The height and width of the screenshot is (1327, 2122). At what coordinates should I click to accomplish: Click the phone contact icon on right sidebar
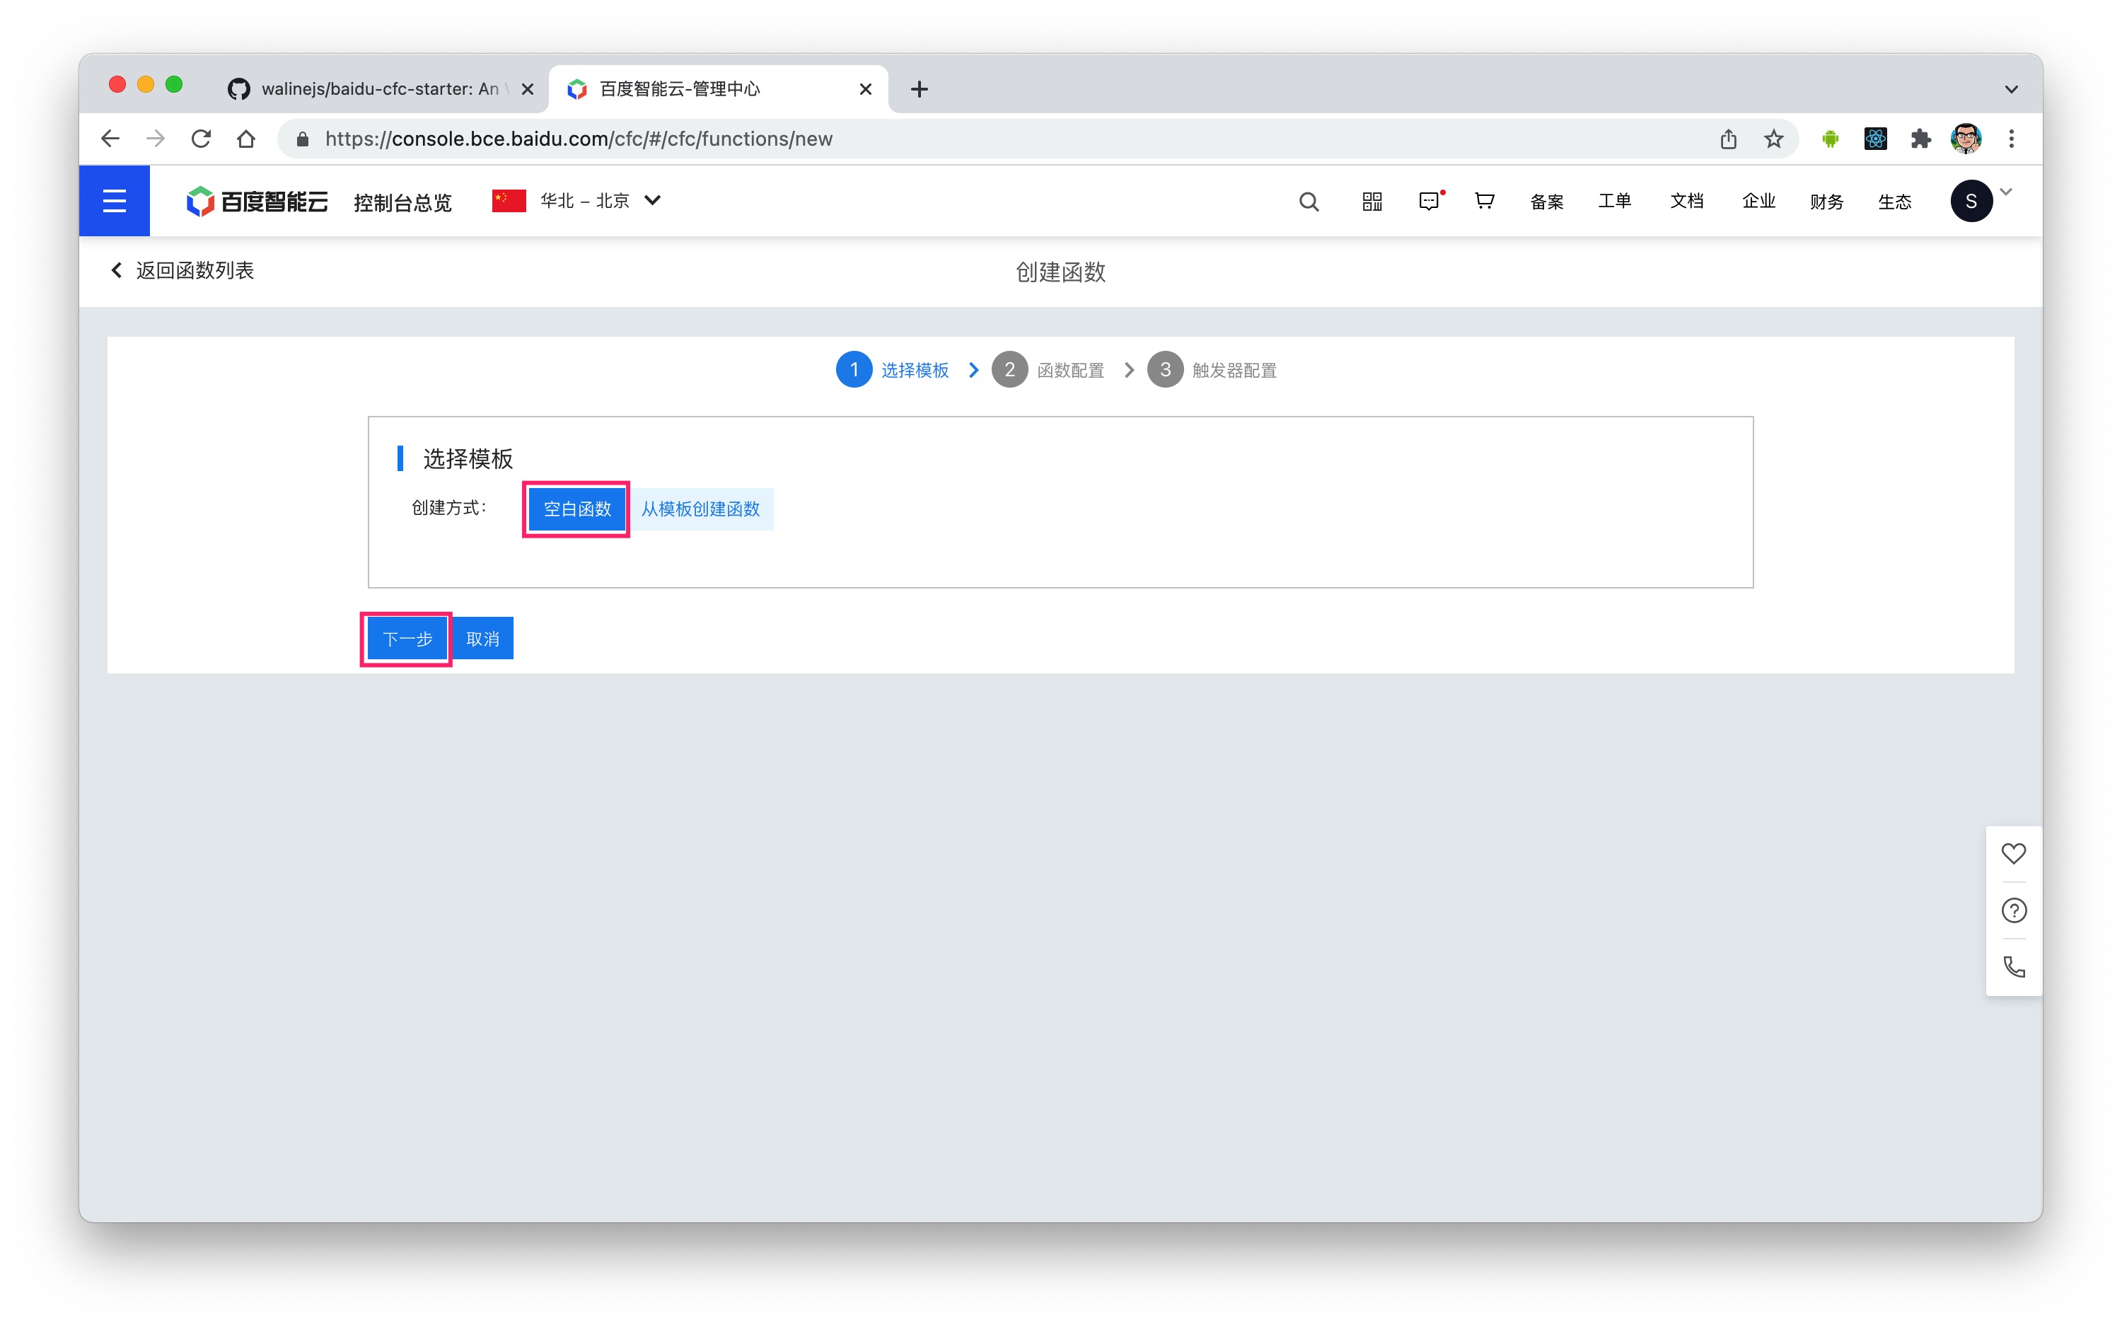click(x=2013, y=967)
